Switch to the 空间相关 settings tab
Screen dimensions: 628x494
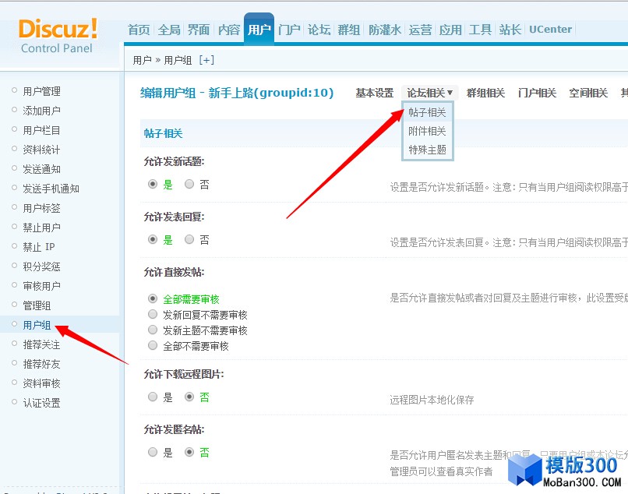click(x=588, y=93)
